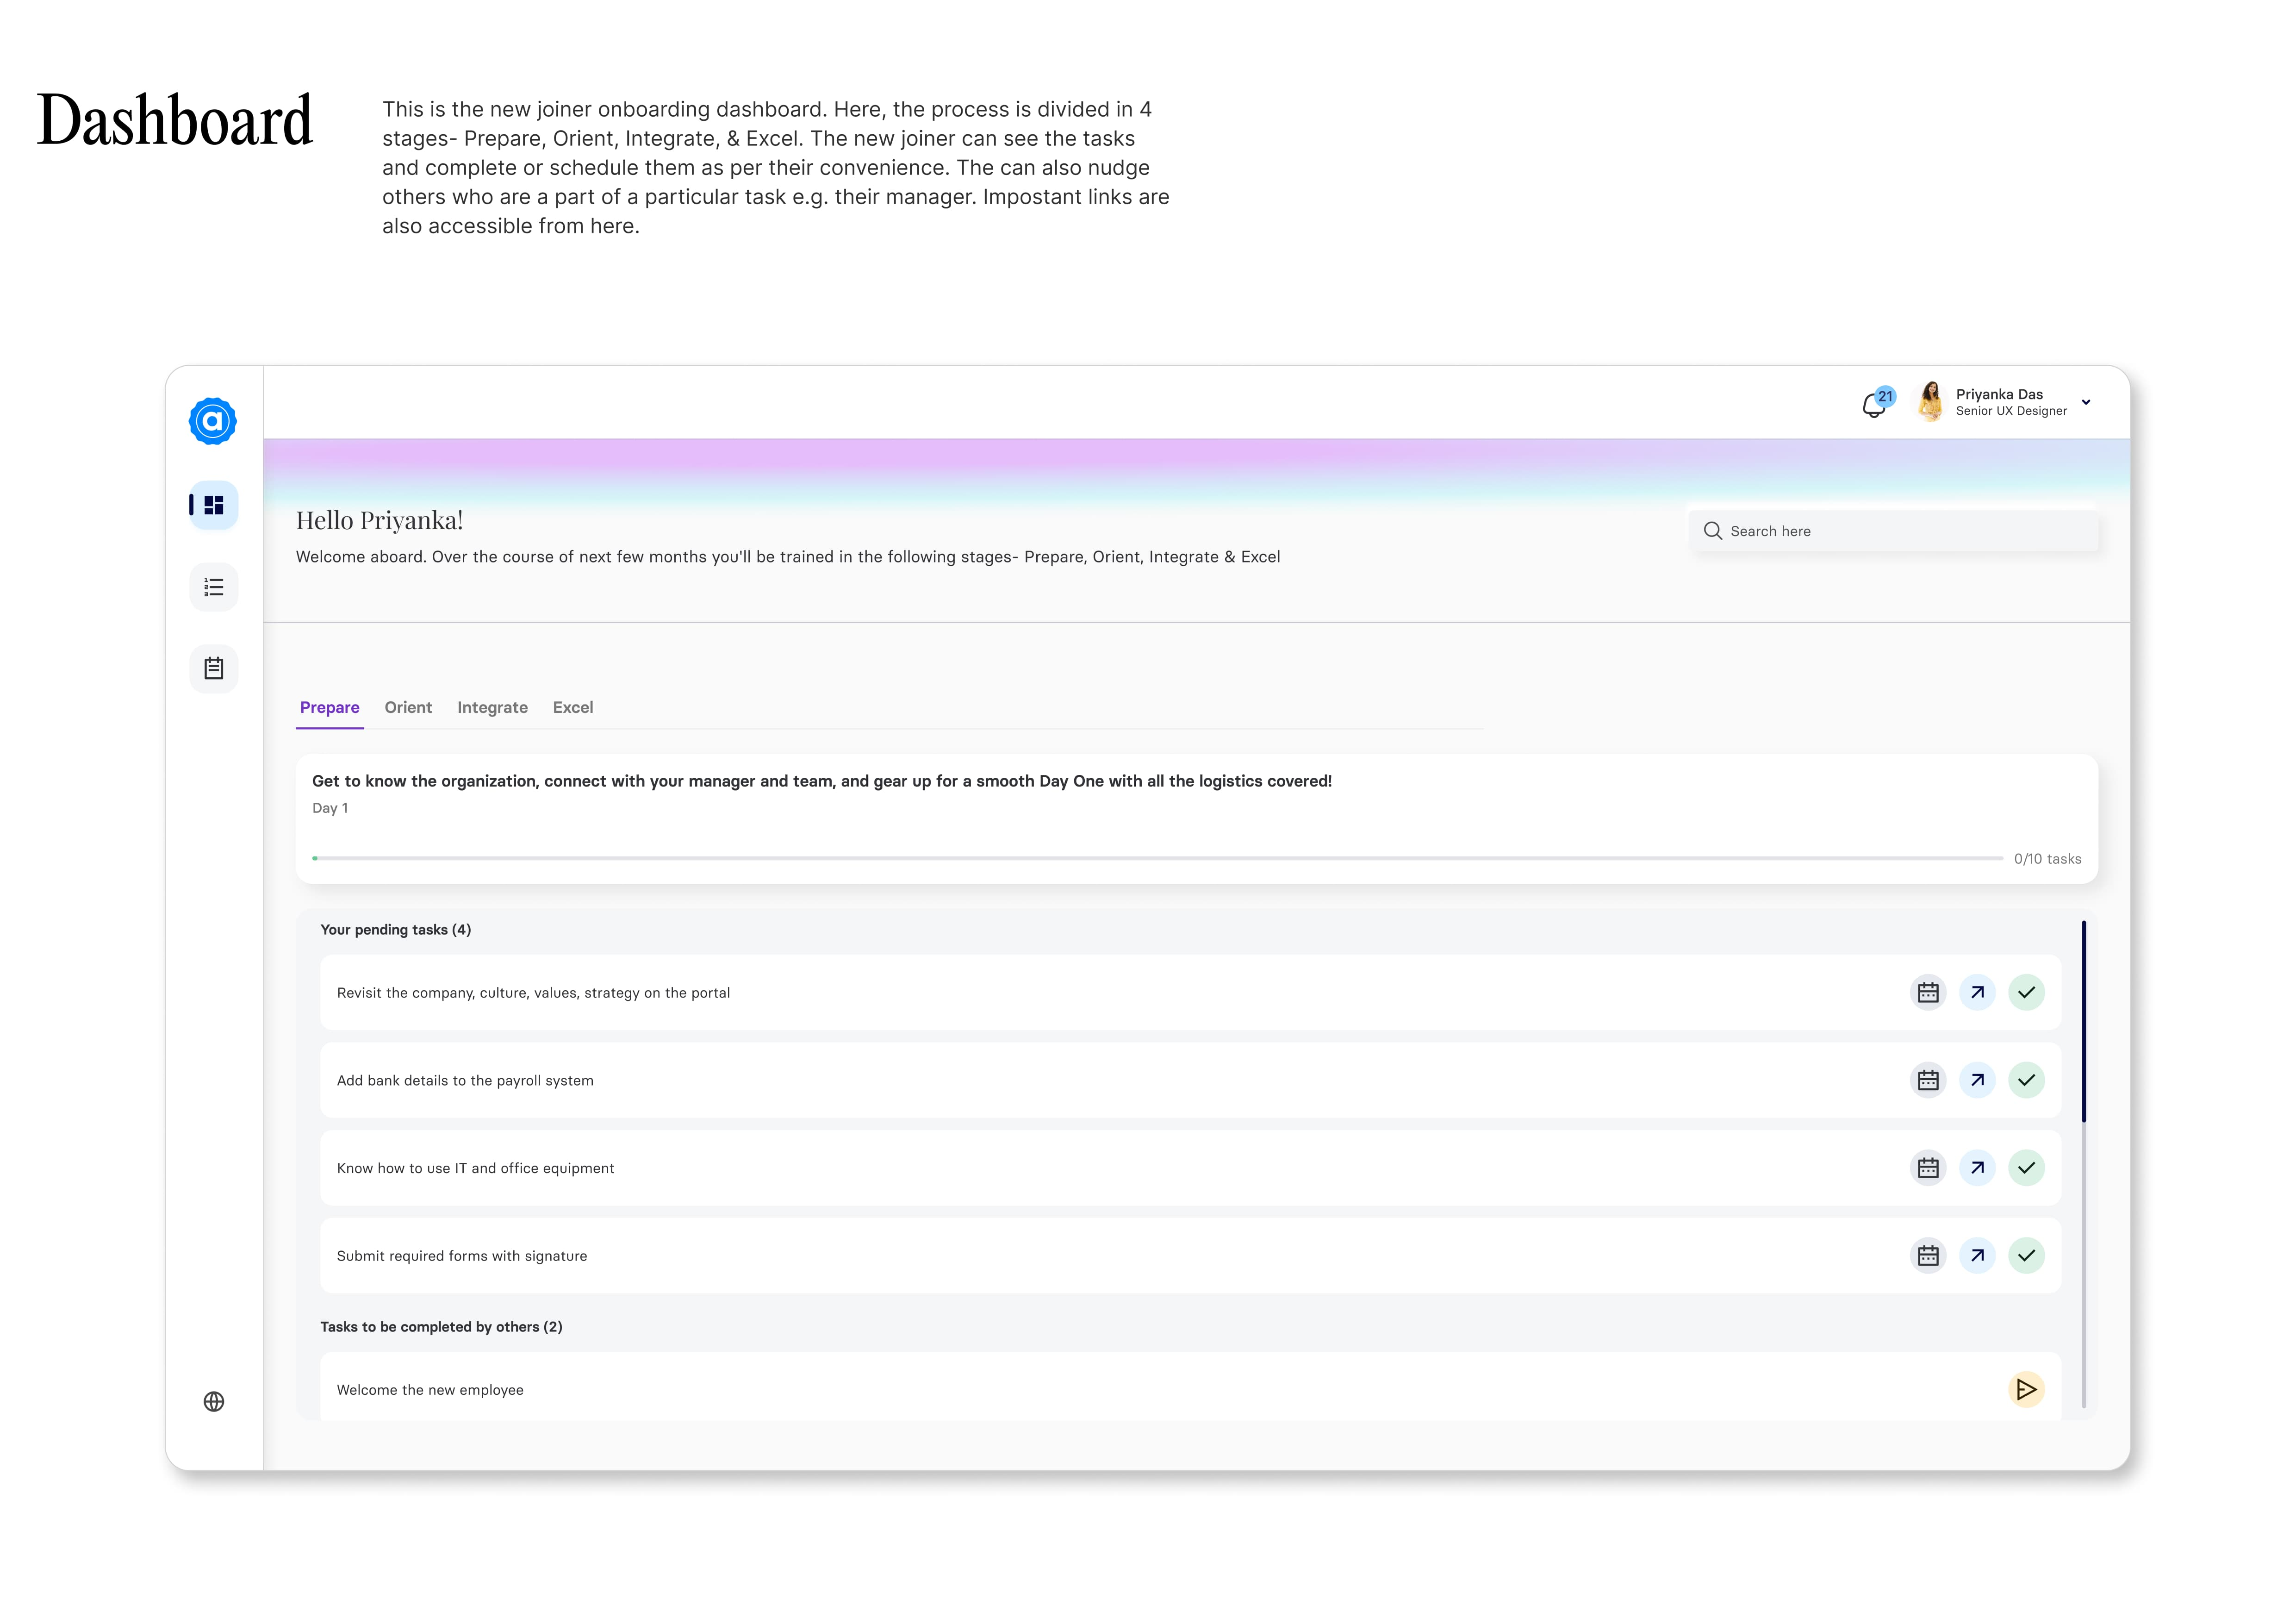Select 'Add bank details to the payroll system' text
Image resolution: width=2296 pixels, height=1624 pixels.
point(465,1081)
